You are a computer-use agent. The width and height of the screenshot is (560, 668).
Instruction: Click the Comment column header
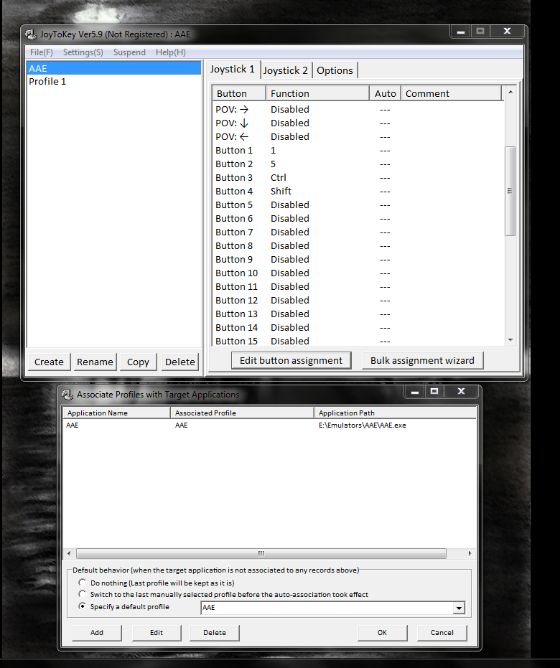[452, 93]
